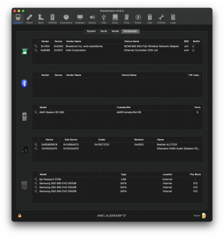
Task: Click the network card icon
Action: (25, 52)
